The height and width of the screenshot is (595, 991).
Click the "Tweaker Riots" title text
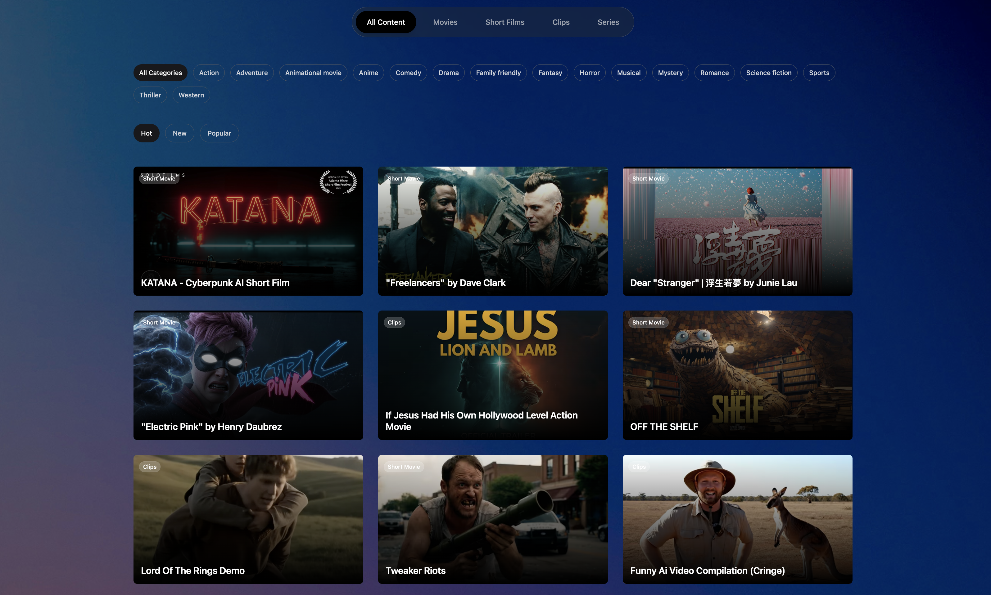pyautogui.click(x=415, y=570)
